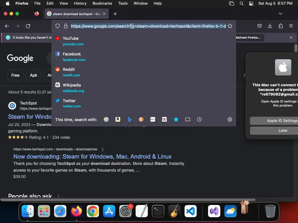Open the Edit menu

50,3
